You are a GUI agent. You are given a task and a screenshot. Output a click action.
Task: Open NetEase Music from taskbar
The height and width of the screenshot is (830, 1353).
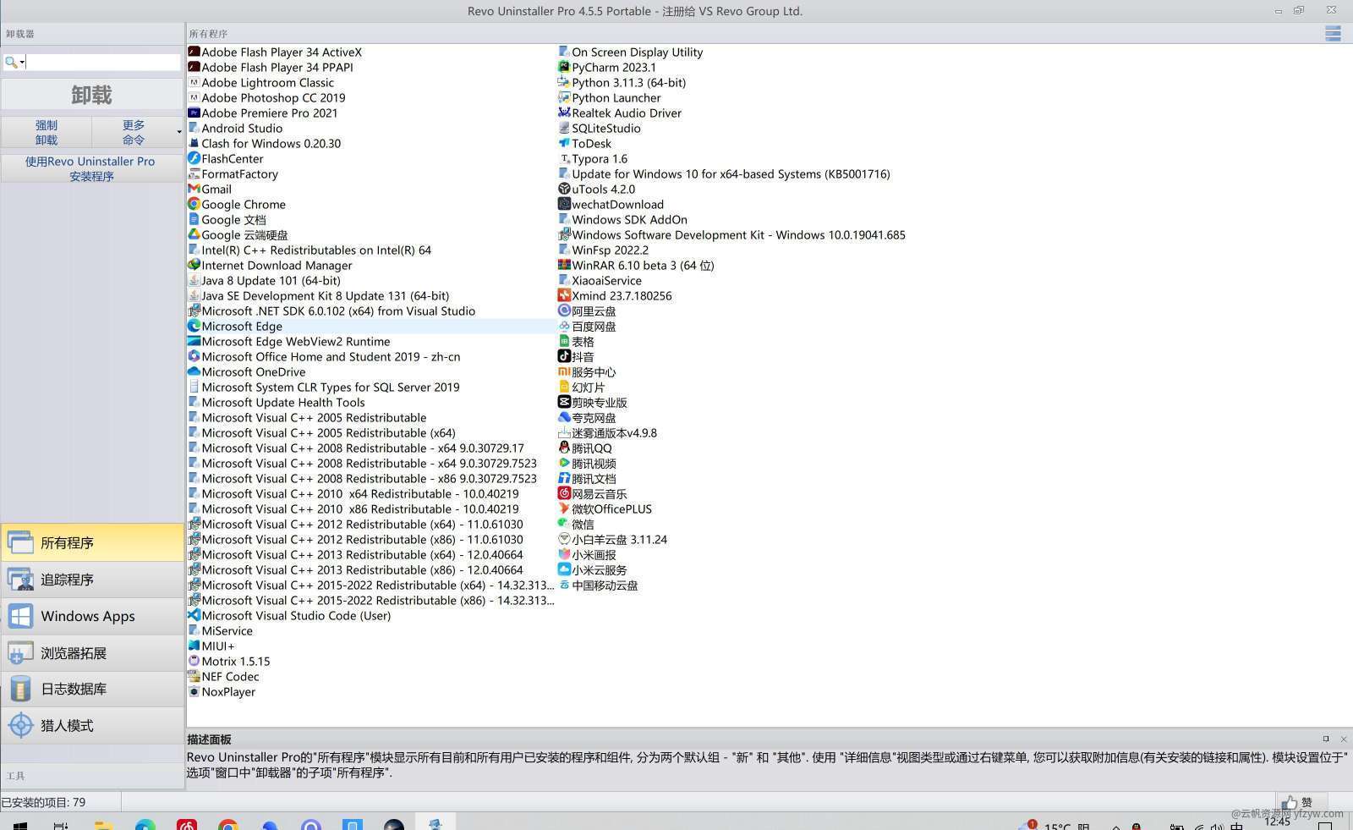(187, 826)
